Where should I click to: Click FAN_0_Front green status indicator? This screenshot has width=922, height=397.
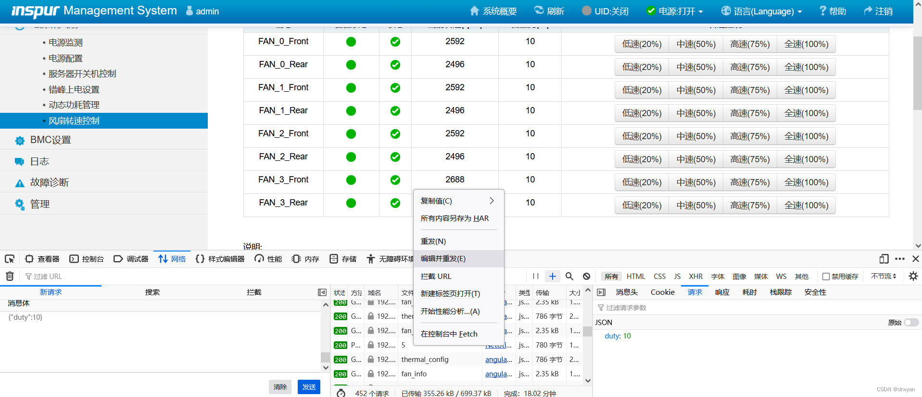tap(351, 42)
